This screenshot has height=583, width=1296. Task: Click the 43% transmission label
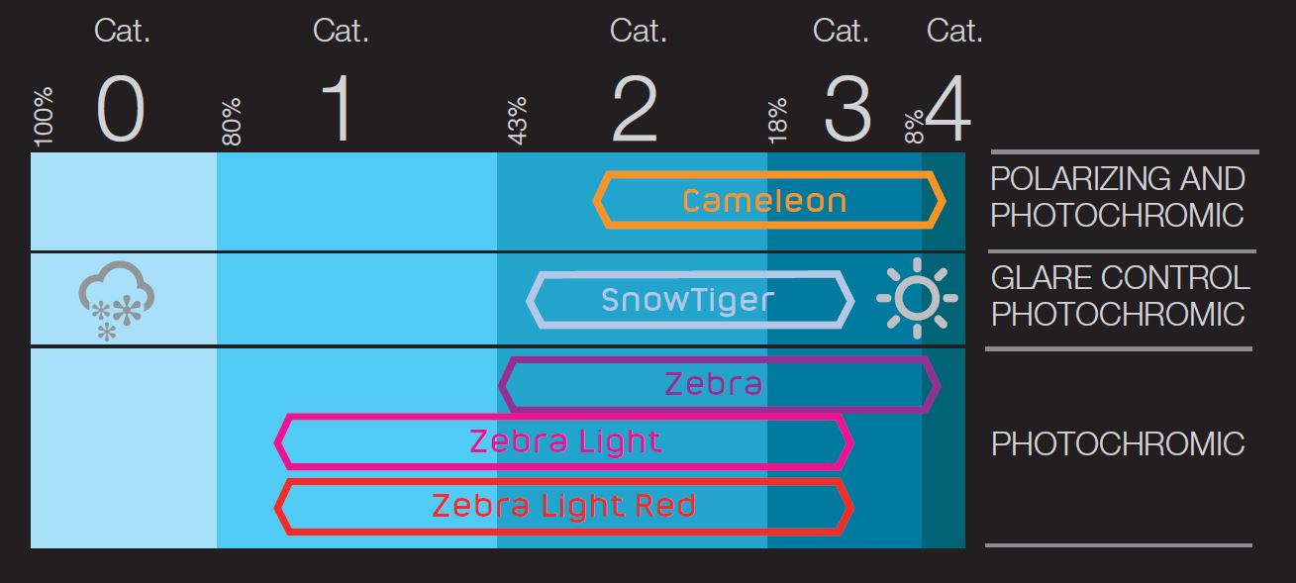point(518,123)
